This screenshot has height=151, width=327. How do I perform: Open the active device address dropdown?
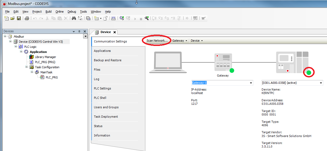click(x=321, y=83)
